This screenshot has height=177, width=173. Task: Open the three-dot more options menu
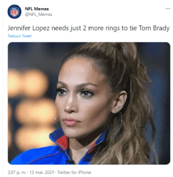tap(168, 9)
